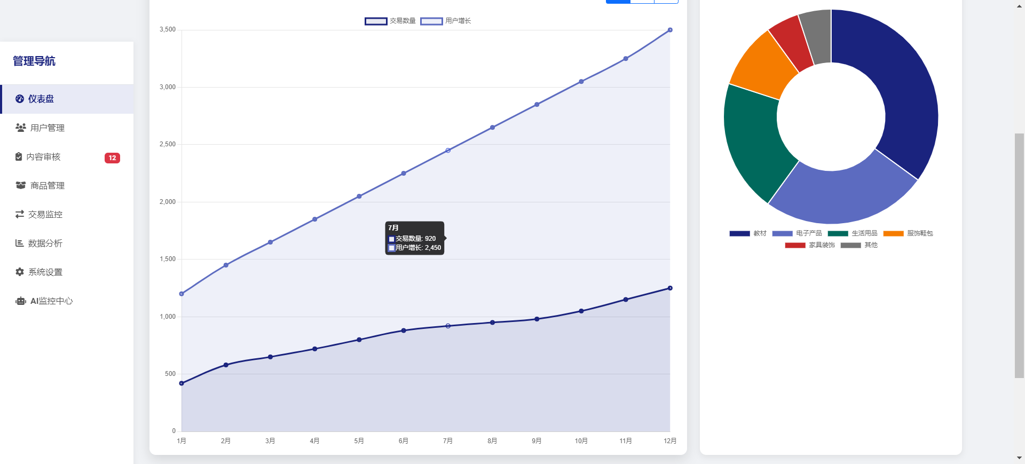Click the 8月 x-axis label
Screen dimensions: 1025x464
(492, 441)
